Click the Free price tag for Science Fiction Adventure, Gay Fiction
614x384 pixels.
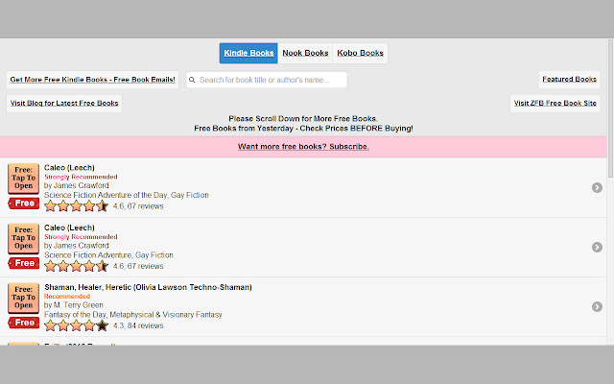coord(23,263)
